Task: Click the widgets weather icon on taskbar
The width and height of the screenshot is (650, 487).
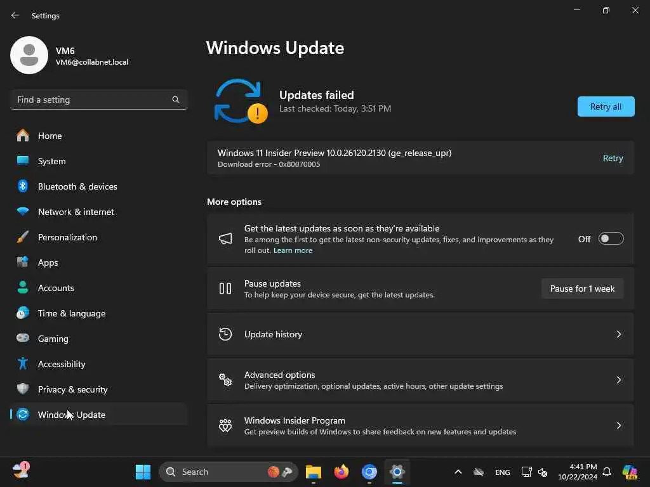Action: pos(21,471)
